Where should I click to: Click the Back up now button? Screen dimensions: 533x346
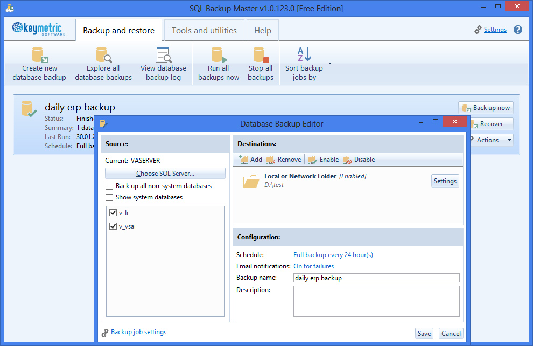[x=486, y=108]
